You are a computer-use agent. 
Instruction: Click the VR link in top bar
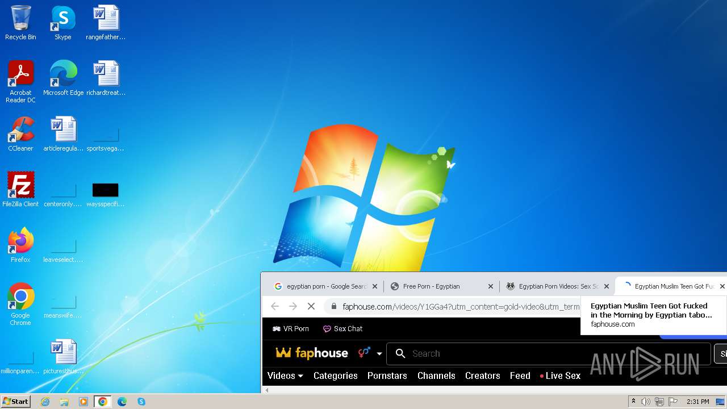[x=290, y=328]
